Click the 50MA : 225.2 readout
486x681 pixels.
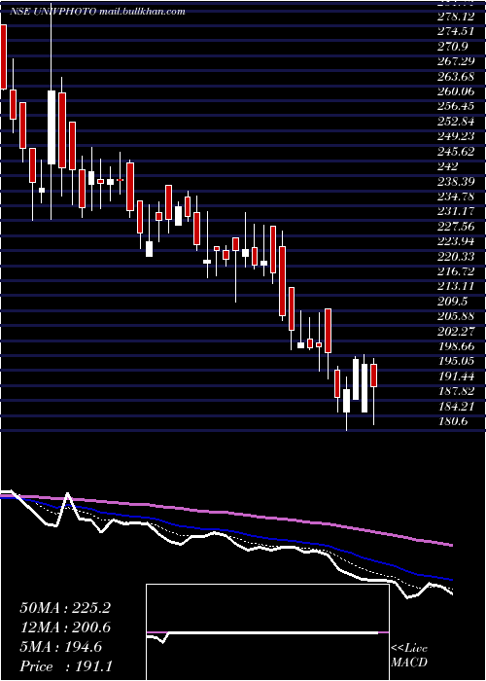pyautogui.click(x=65, y=608)
